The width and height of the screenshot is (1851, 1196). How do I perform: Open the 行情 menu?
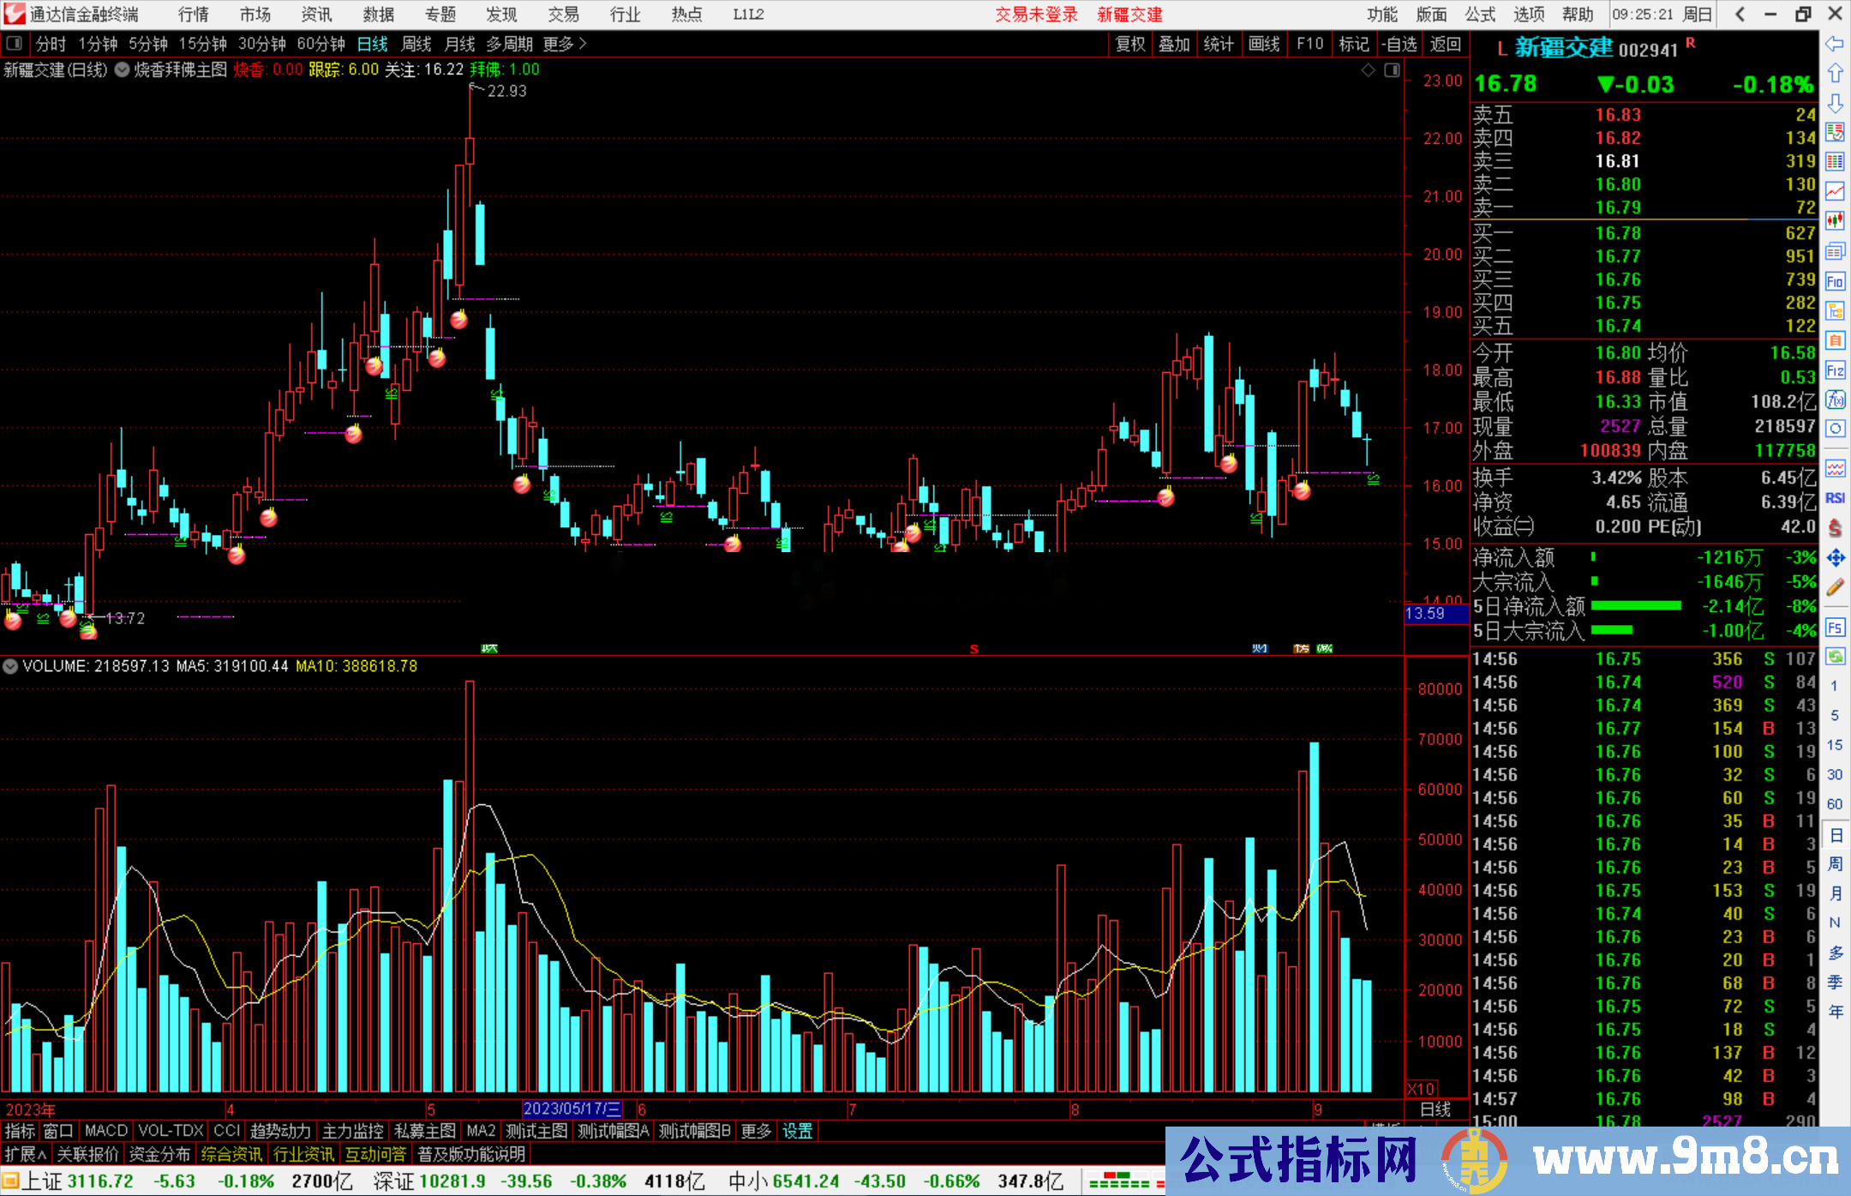(x=193, y=14)
